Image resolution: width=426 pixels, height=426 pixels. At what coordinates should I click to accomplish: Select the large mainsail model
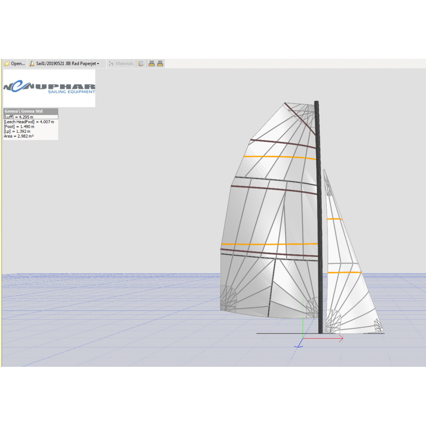tap(268, 213)
